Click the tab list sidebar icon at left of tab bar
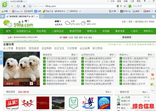The image size is (156, 111). [x=2, y=16]
